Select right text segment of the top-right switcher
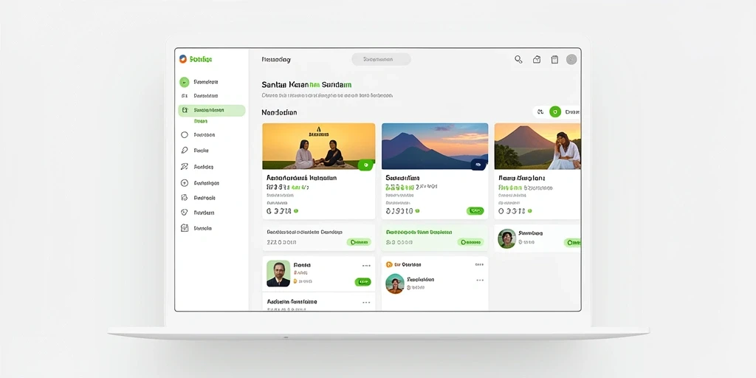Viewport: 756px width, 378px height. pyautogui.click(x=572, y=112)
